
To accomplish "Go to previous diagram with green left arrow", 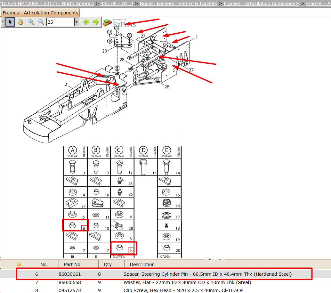I will 86,22.
